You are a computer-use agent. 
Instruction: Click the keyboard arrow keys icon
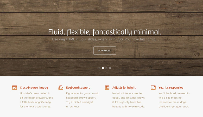click(x=61, y=88)
